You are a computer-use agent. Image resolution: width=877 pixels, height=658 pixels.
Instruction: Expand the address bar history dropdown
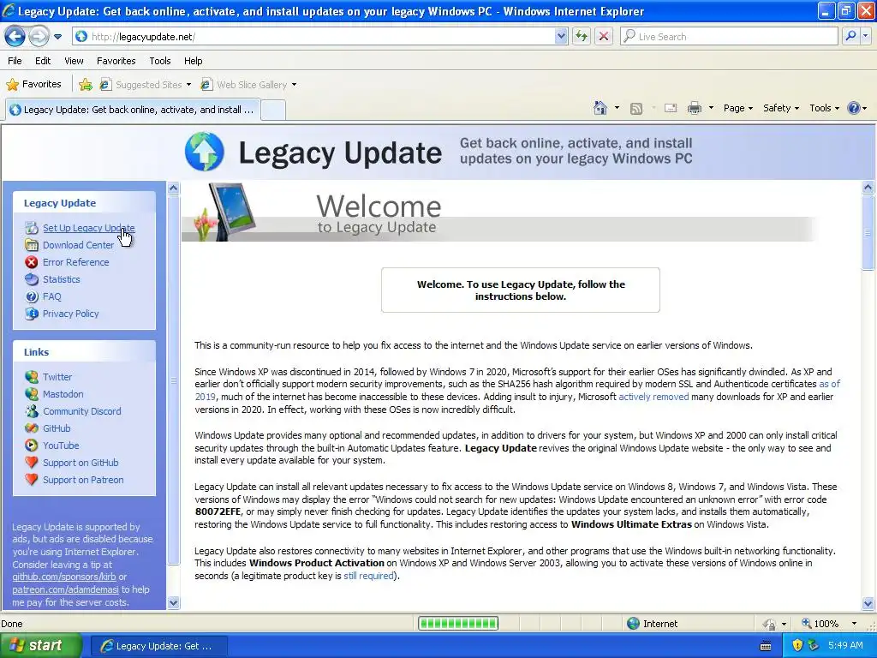[x=561, y=37]
